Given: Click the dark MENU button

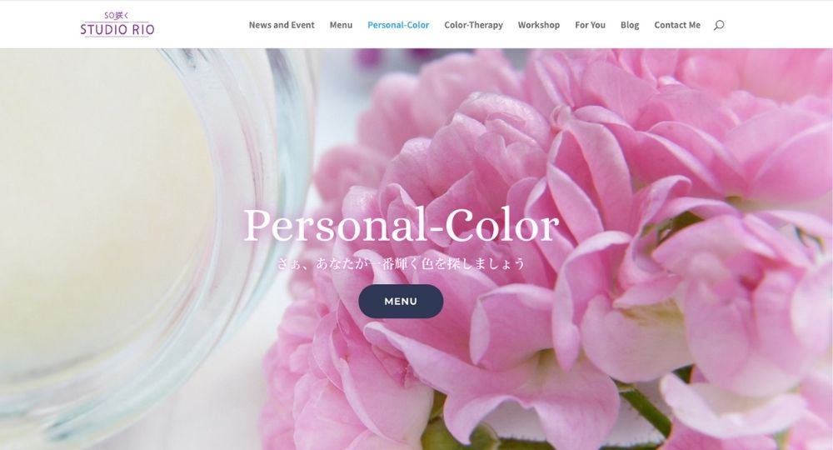Looking at the screenshot, I should click(x=402, y=301).
